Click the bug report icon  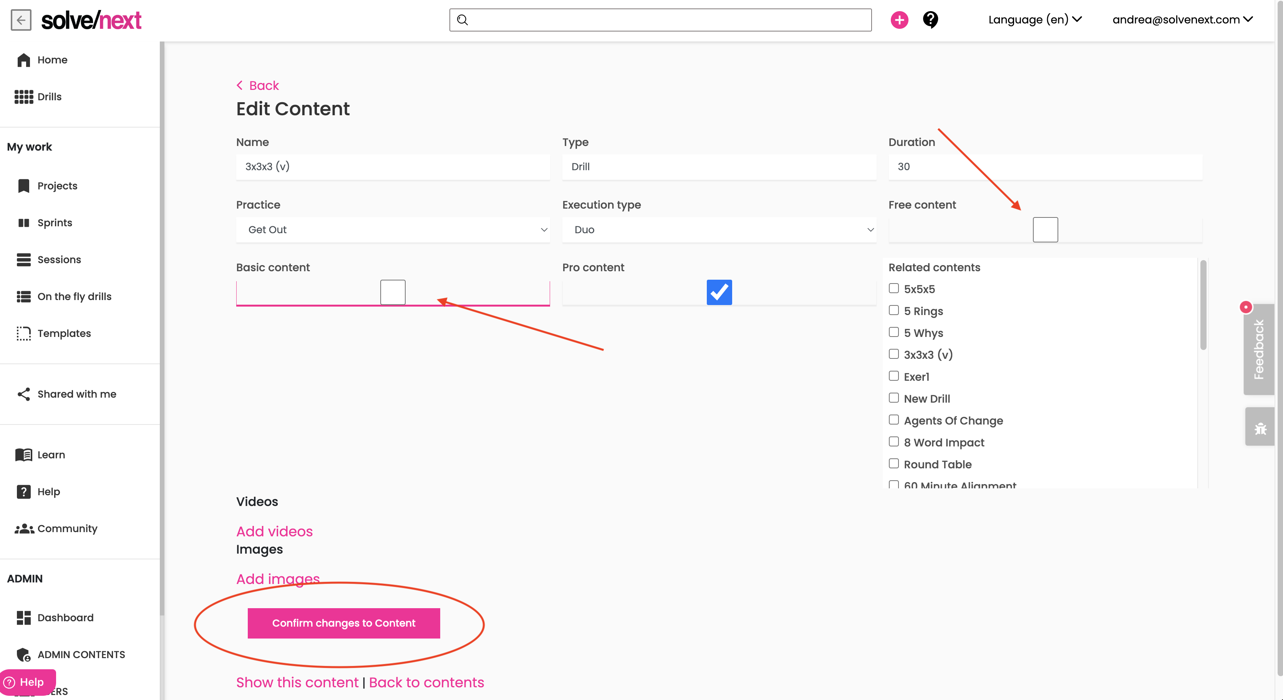tap(1260, 428)
